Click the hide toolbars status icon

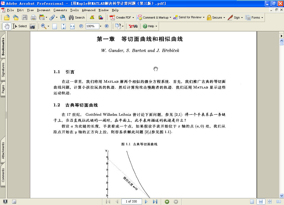(x=14, y=202)
